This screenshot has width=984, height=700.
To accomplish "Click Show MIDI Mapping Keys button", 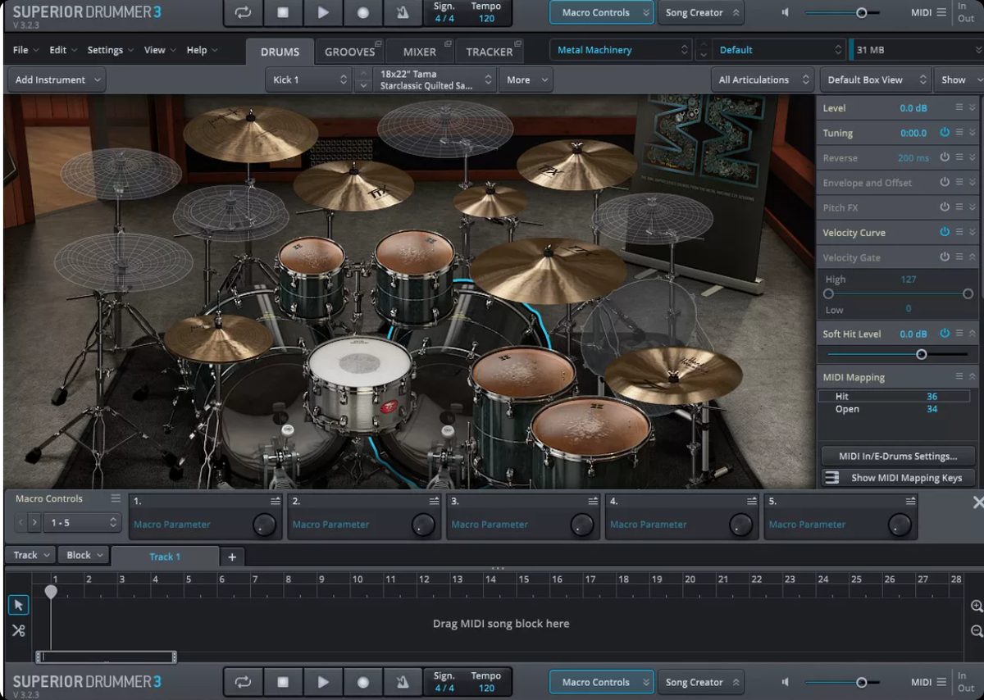I will pyautogui.click(x=898, y=478).
